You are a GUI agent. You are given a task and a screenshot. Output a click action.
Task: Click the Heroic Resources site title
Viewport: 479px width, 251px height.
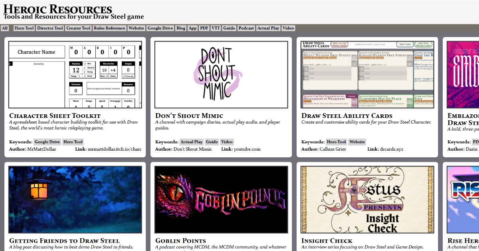(57, 10)
